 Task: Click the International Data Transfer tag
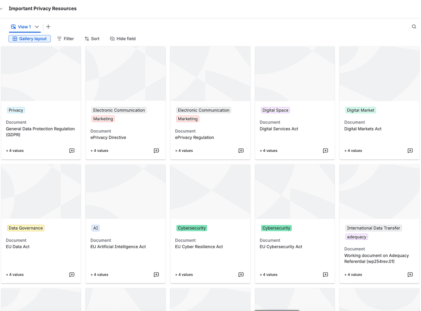(x=373, y=228)
